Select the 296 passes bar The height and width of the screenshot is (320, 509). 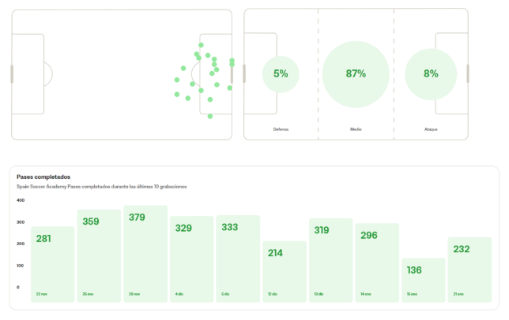(x=377, y=262)
